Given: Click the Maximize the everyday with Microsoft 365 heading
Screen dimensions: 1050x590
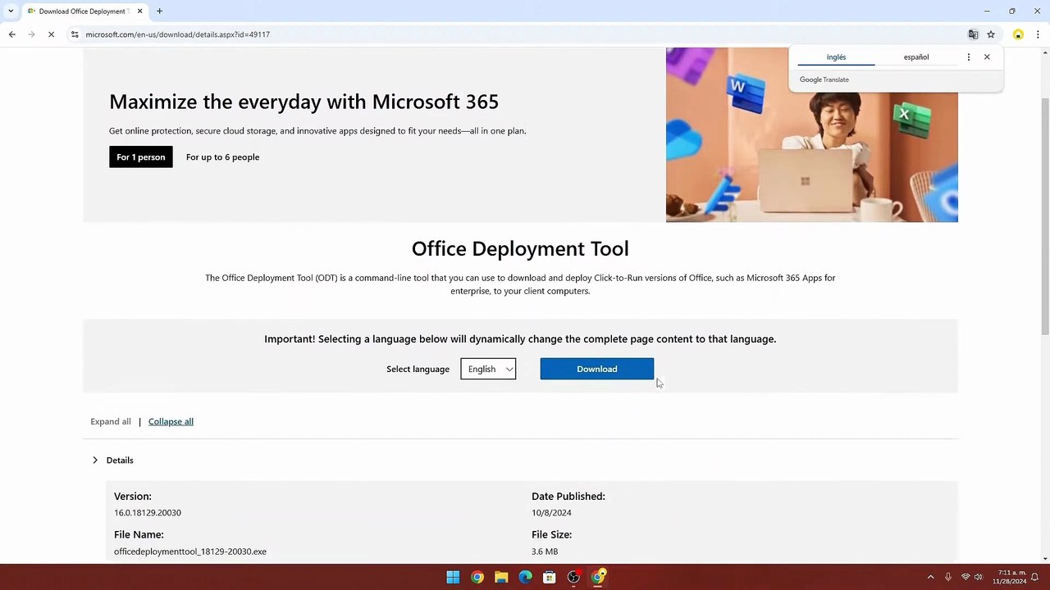Looking at the screenshot, I should (x=304, y=102).
